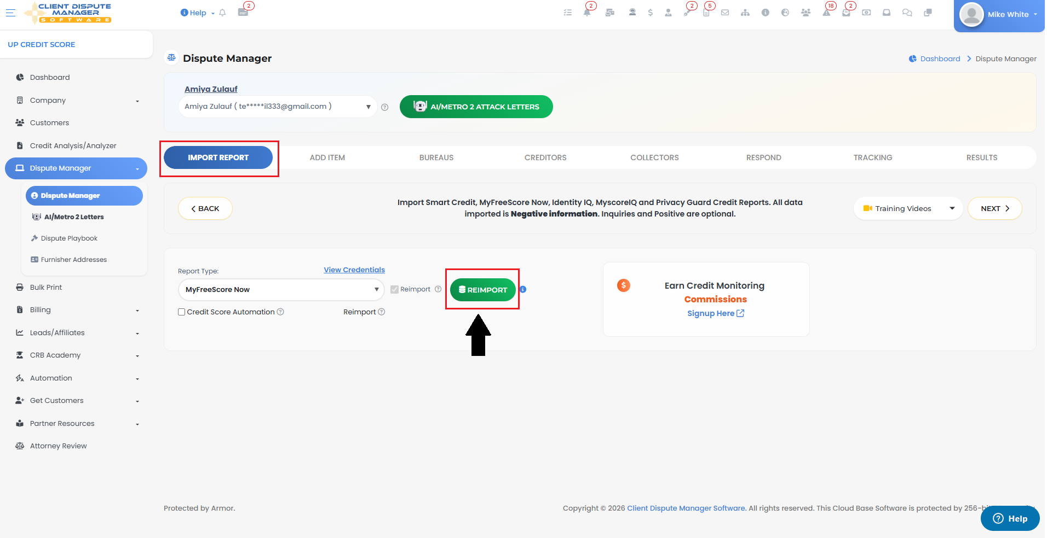Click the checklist tasks icon in top toolbar
The width and height of the screenshot is (1047, 538).
[568, 13]
